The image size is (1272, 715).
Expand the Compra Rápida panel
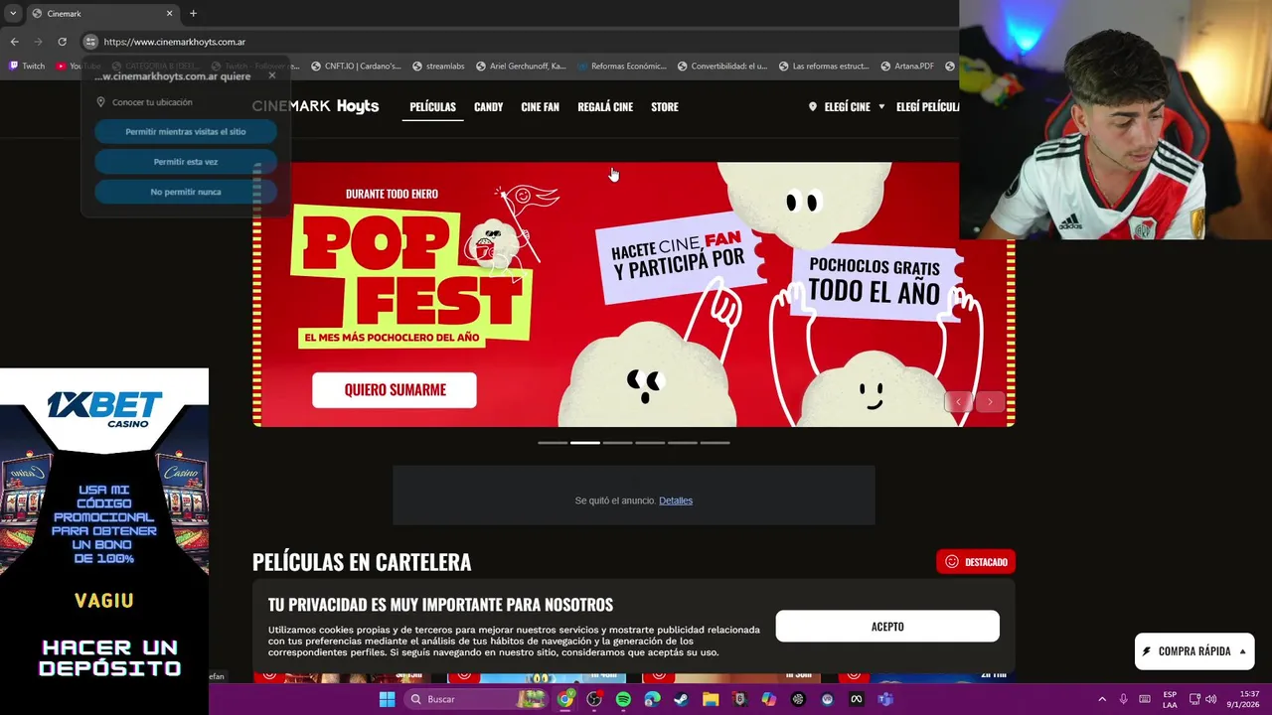pyautogui.click(x=1194, y=651)
